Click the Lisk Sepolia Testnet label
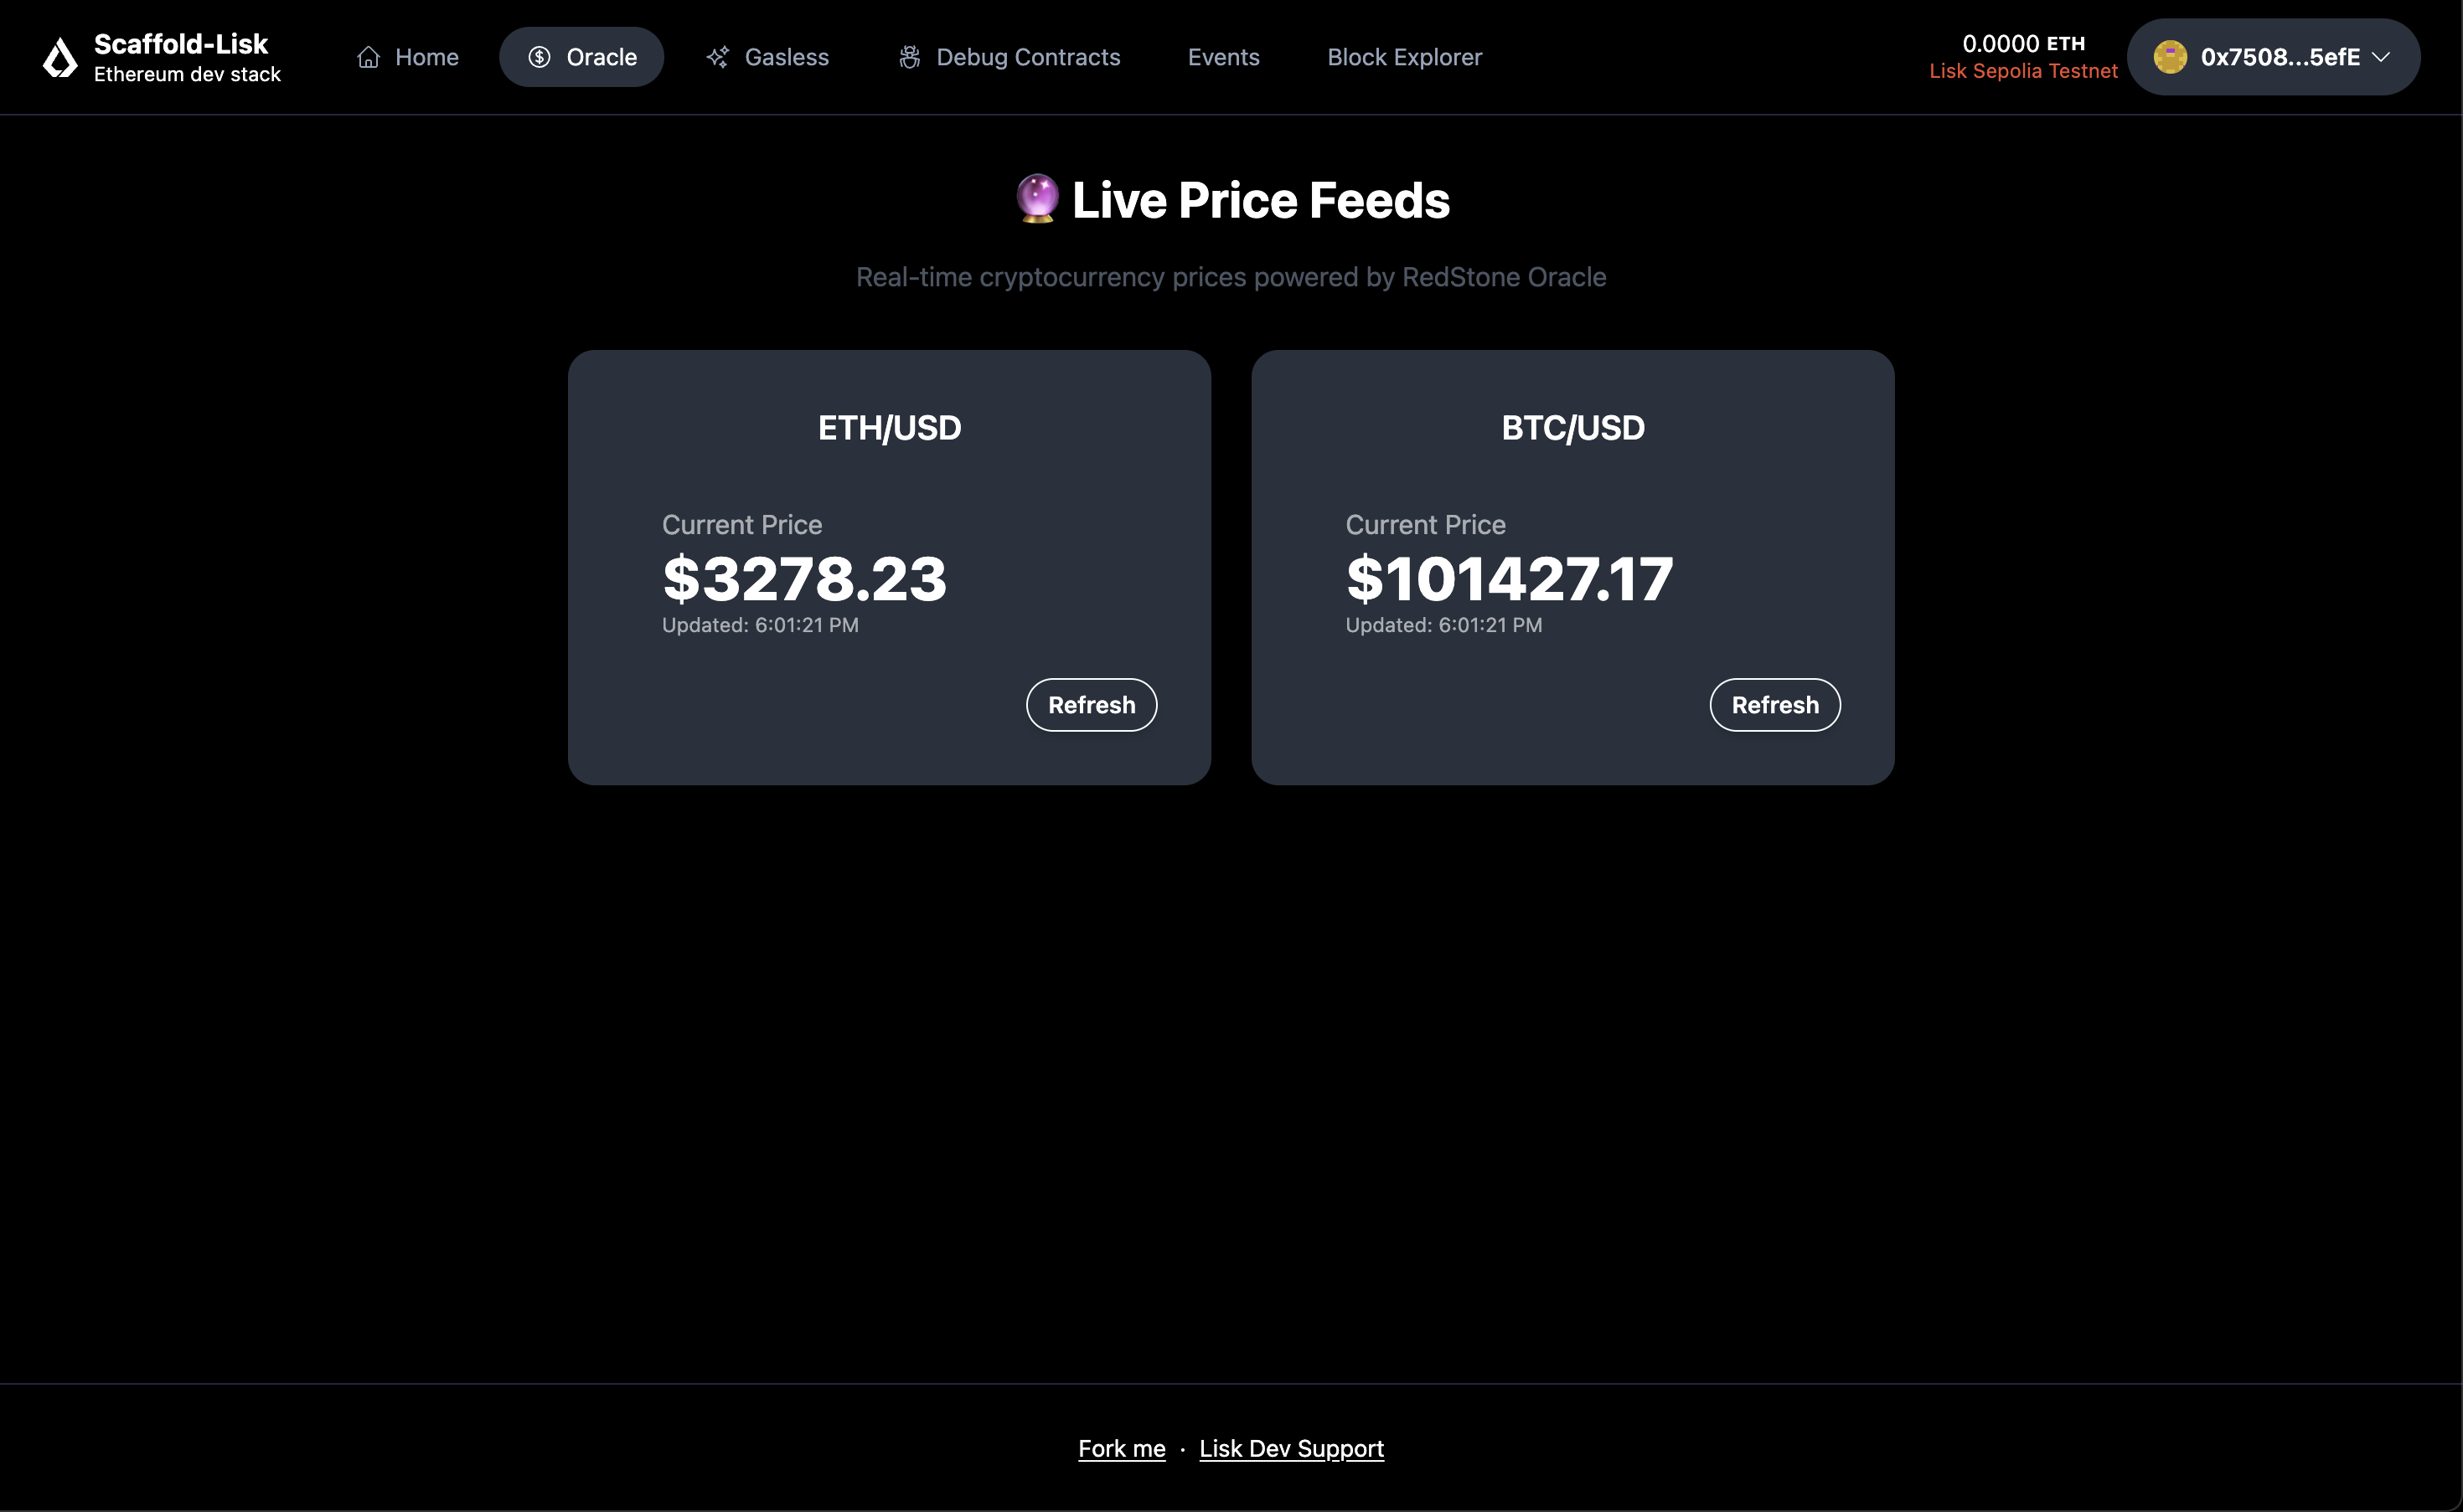Image resolution: width=2463 pixels, height=1512 pixels. tap(2023, 71)
